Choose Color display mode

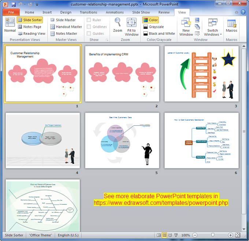150,20
